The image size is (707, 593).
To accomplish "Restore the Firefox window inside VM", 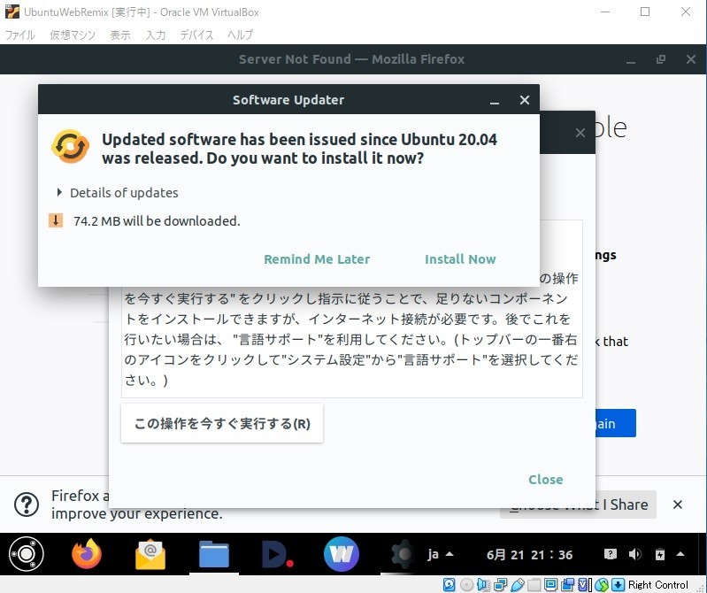I will tap(661, 59).
